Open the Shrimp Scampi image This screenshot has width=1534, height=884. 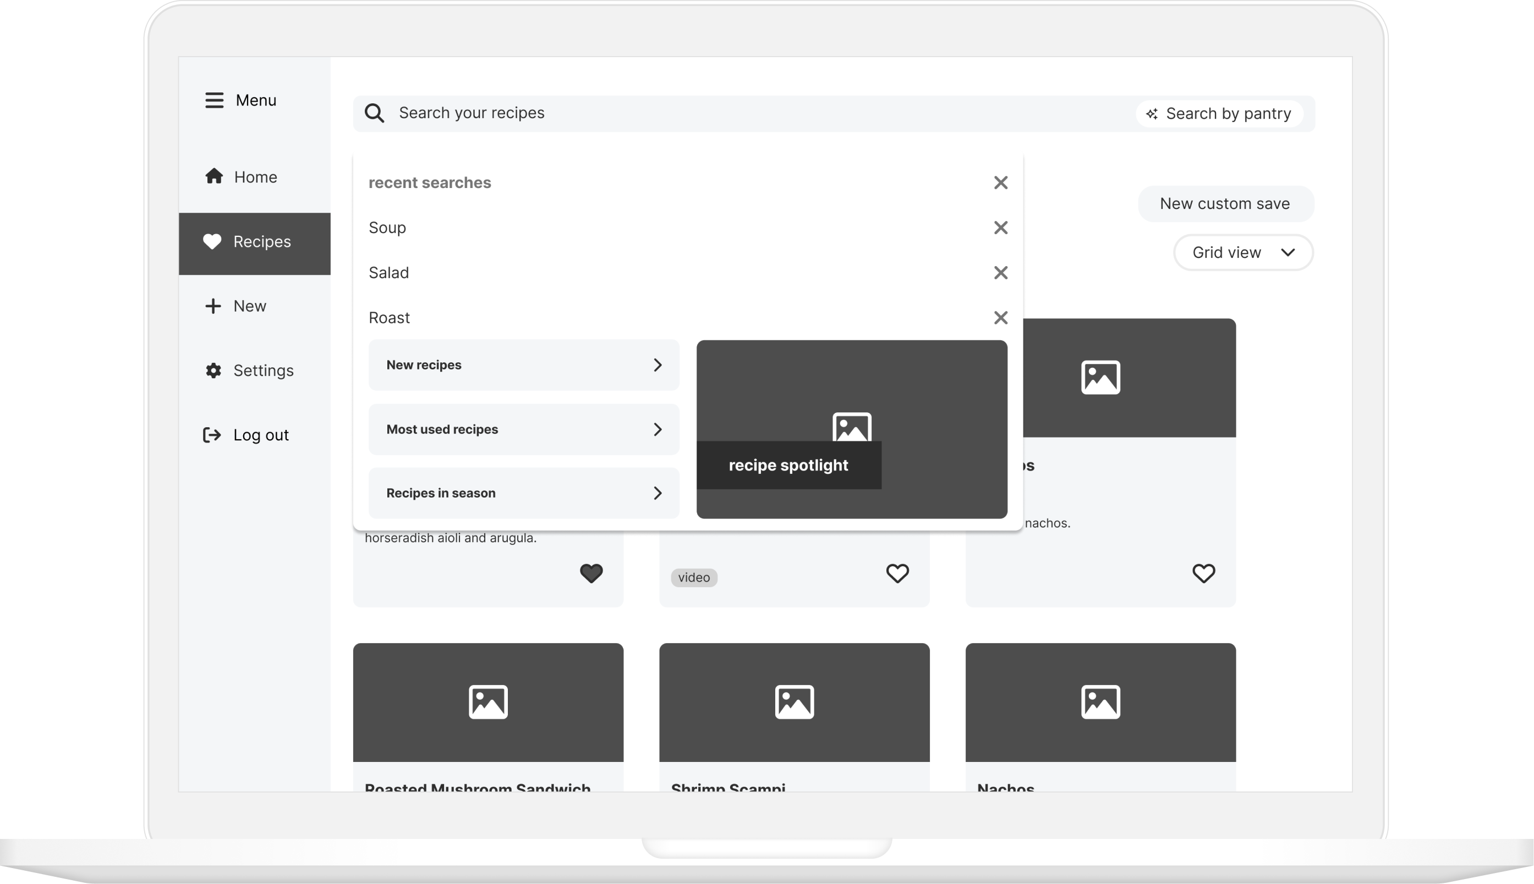[794, 703]
